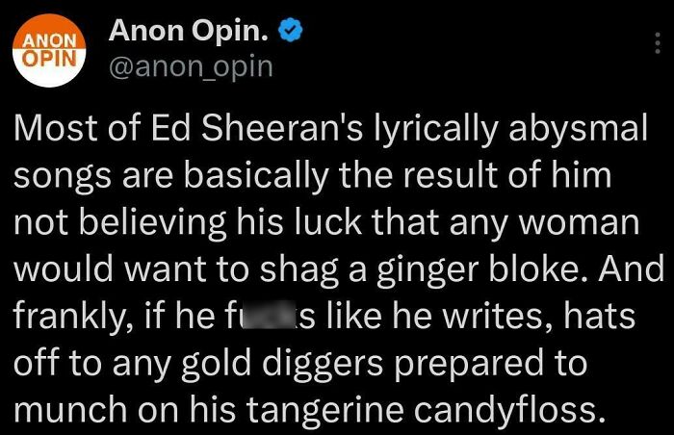Select the word "candyfloss" in the tweet
The image size is (674, 435).
pos(503,409)
